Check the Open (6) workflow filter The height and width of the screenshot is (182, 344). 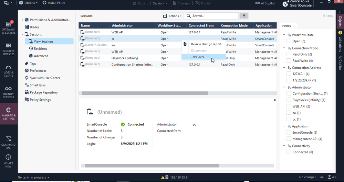click(289, 41)
